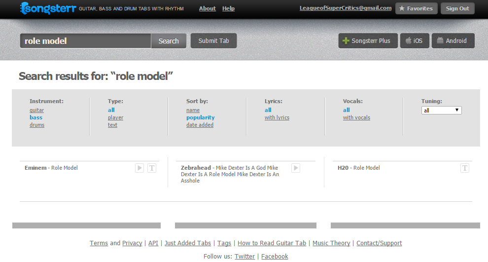Open the Eminem - Role Model result
Screen dimensions: 488x262
[x=51, y=168]
